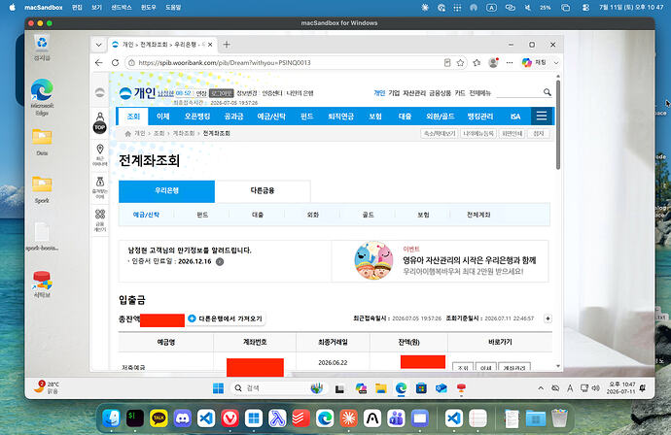The width and height of the screenshot is (671, 435).
Task: Reload the page with the refresh icon
Action: pos(115,63)
